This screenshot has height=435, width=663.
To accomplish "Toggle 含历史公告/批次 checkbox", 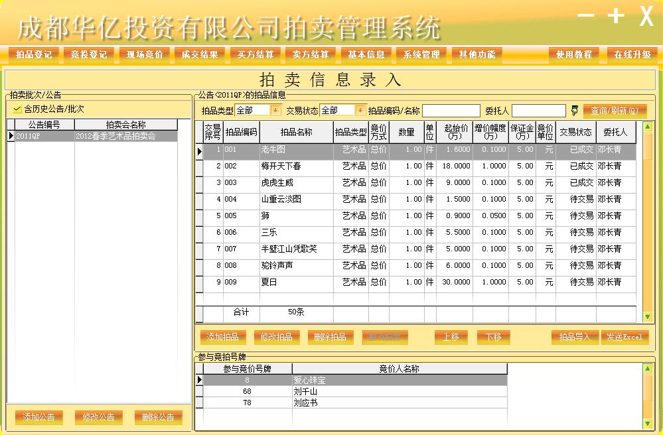I will pyautogui.click(x=17, y=109).
